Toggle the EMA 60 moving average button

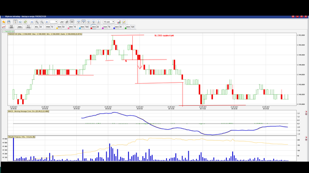point(59,27)
